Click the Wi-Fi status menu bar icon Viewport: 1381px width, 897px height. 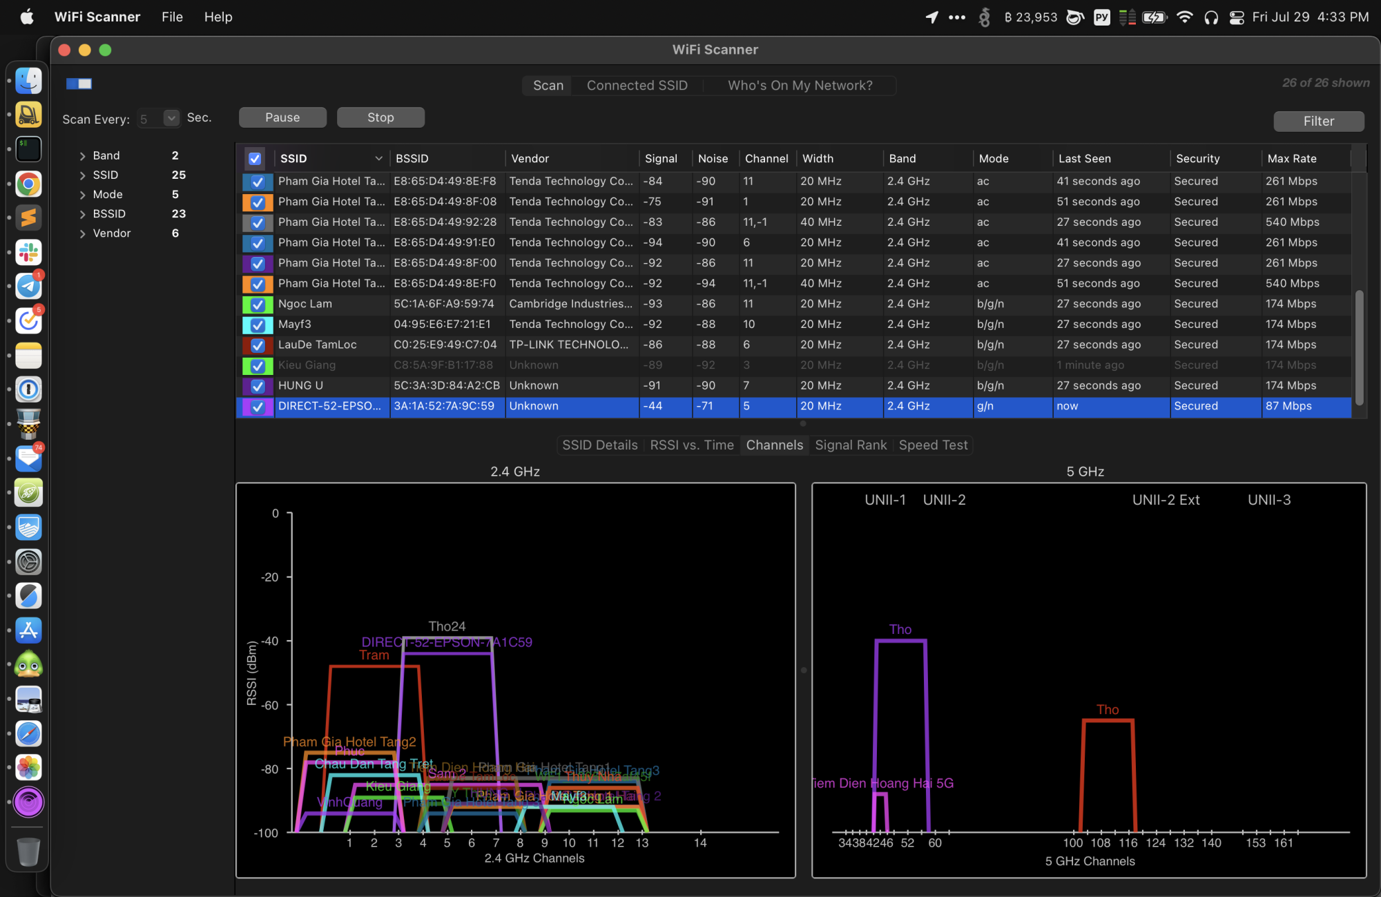[1184, 17]
